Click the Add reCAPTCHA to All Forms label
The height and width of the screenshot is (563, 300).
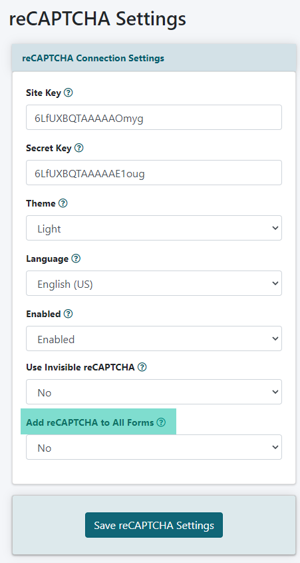(x=90, y=422)
